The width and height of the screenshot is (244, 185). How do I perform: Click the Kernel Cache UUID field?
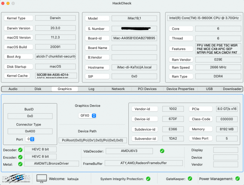coord(56,75)
